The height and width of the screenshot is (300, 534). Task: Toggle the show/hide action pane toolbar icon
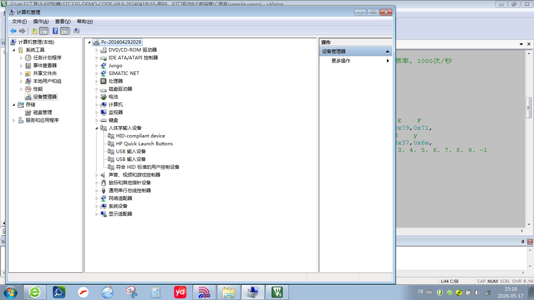tap(65, 31)
